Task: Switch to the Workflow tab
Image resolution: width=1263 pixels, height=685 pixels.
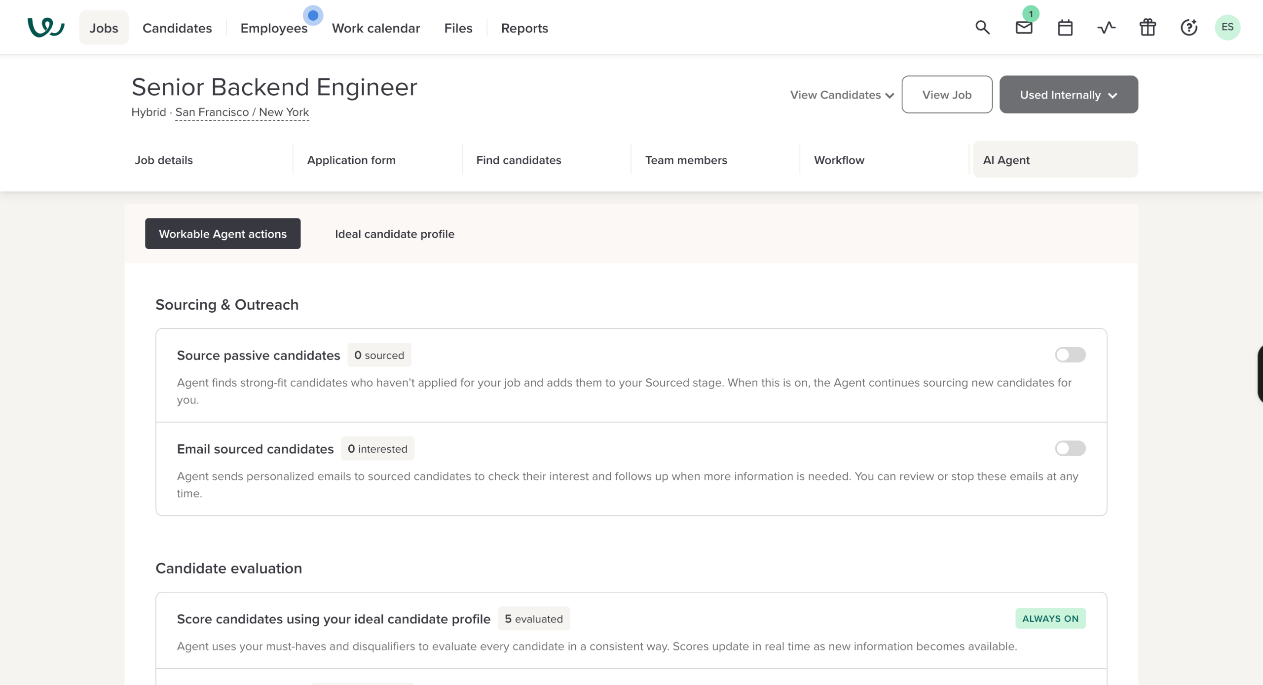Action: pyautogui.click(x=839, y=160)
